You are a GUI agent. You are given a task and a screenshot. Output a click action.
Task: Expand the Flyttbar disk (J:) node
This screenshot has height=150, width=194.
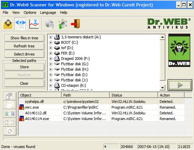[x=51, y=80]
